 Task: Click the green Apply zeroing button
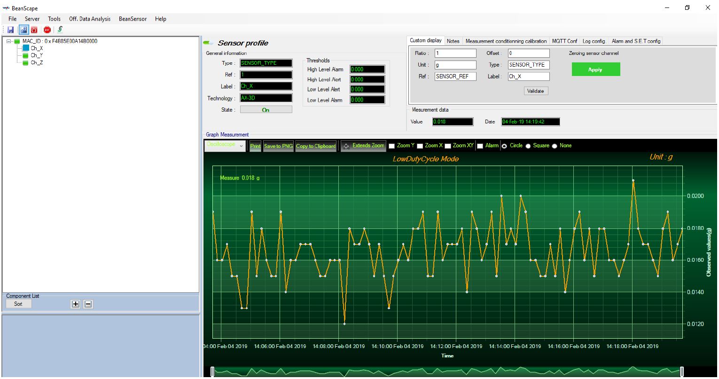(595, 69)
